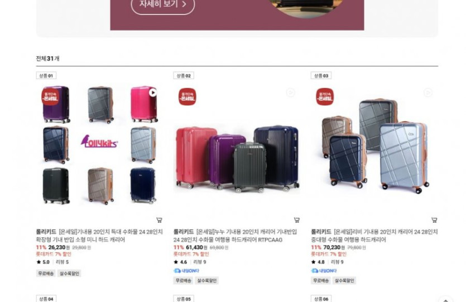
Task: Open product 01 suitcase grid image
Action: point(99,145)
